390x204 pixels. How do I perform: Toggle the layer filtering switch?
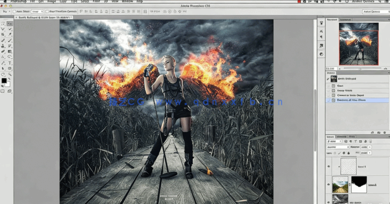pyautogui.click(x=371, y=141)
